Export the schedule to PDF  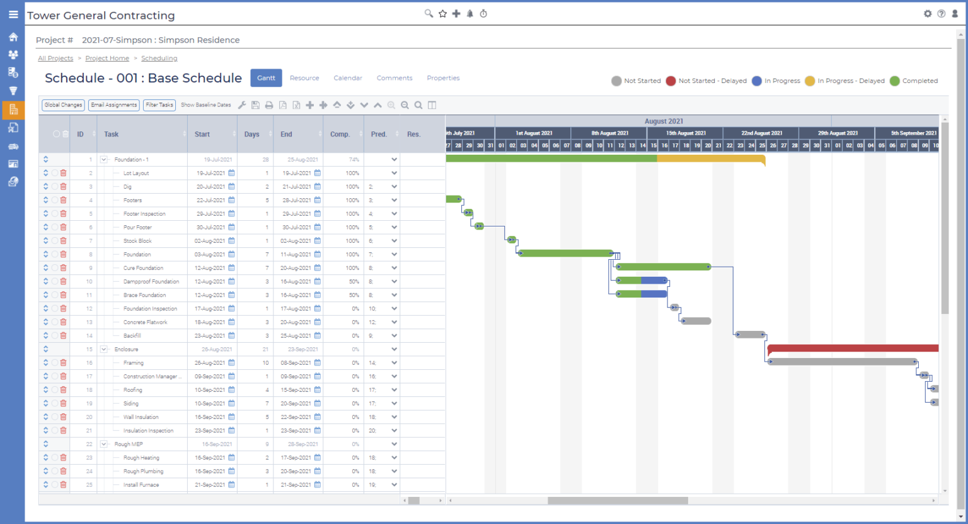(283, 105)
